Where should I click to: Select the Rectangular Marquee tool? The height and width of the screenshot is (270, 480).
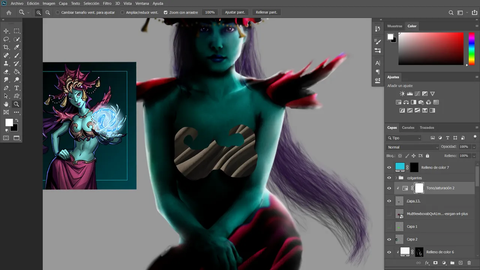point(16,31)
